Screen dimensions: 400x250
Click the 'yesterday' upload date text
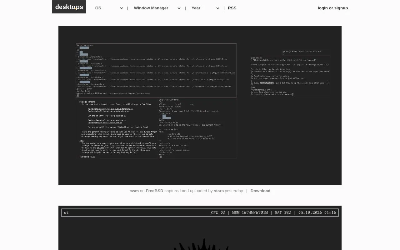(234, 191)
